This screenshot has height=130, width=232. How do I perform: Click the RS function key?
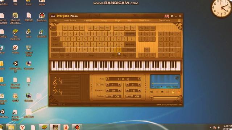coord(82,28)
